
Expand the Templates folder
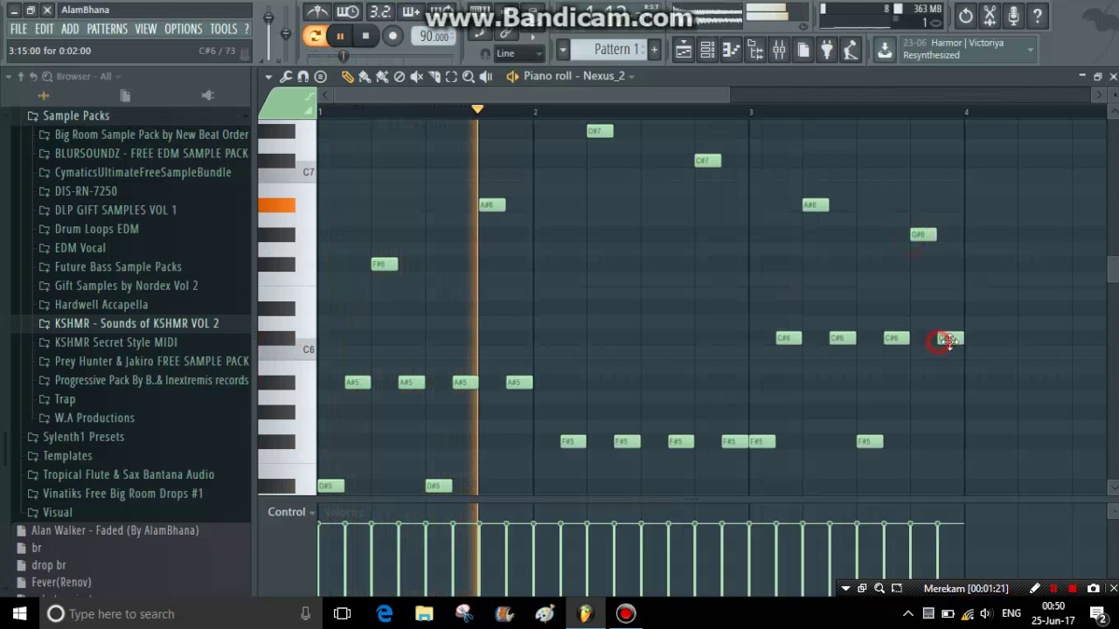(67, 456)
